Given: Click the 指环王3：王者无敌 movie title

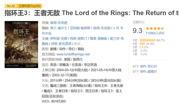Looking at the screenshot, I should pos(32,13).
